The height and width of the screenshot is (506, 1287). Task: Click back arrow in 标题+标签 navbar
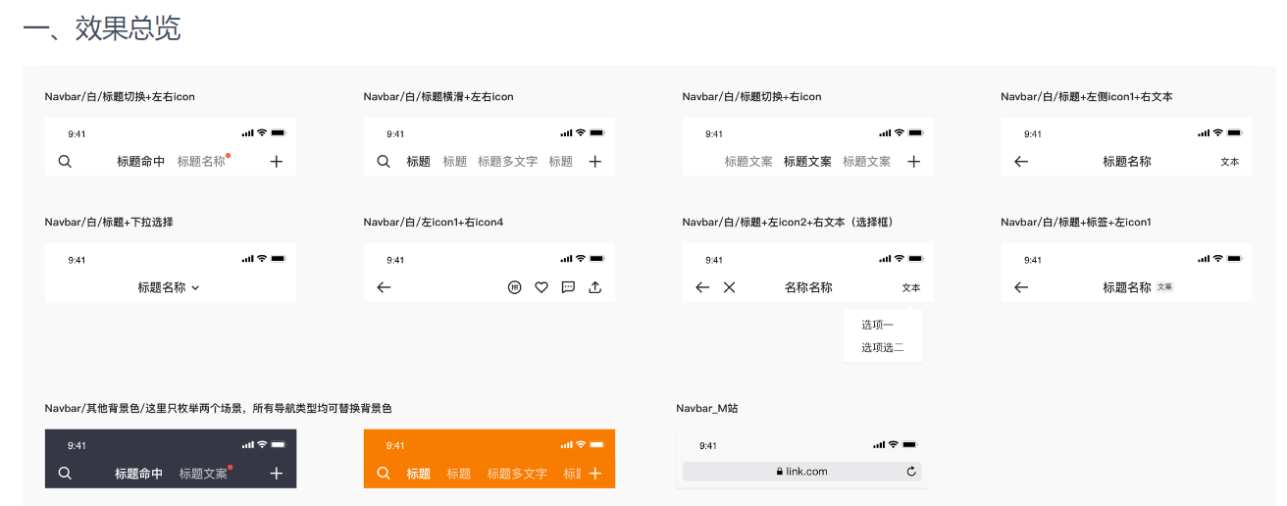[1021, 287]
